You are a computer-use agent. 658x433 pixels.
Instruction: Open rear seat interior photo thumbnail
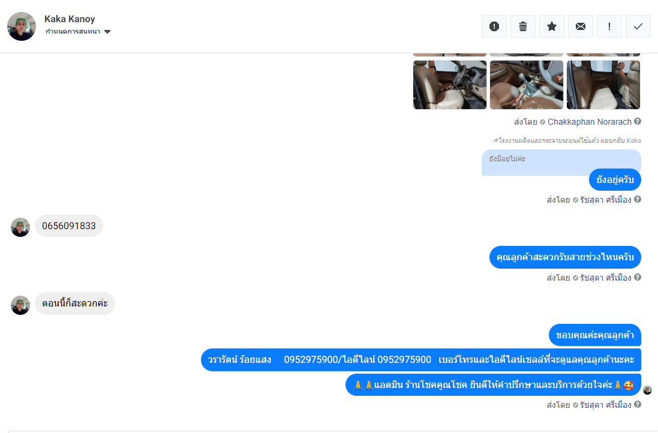point(603,85)
